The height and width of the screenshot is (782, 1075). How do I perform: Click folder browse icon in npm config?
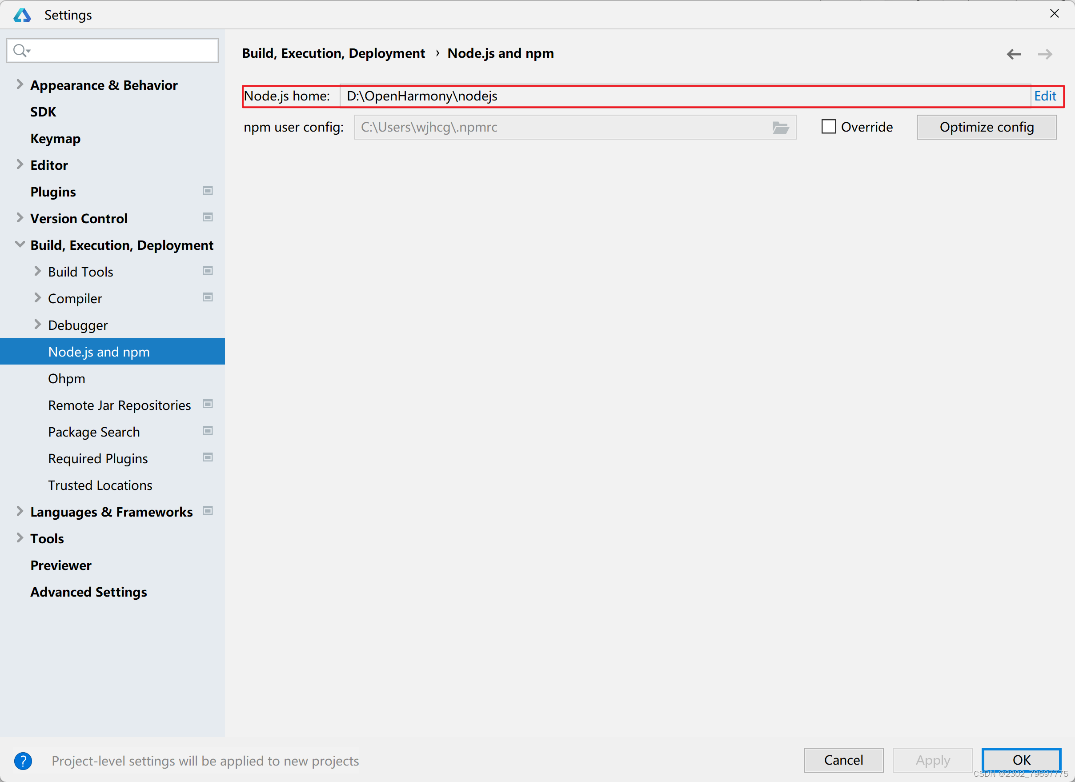[x=780, y=127]
